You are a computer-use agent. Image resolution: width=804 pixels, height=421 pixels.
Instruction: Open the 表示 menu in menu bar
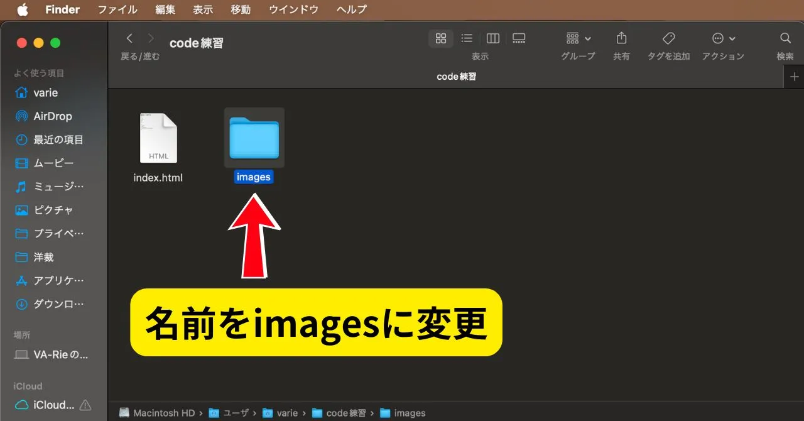tap(202, 9)
